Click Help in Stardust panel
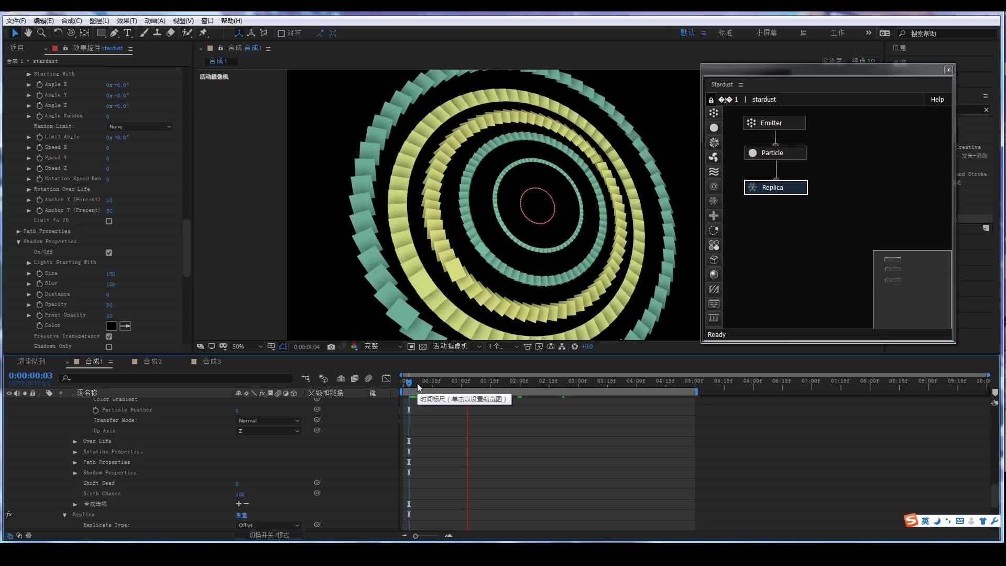Screen dimensions: 1006x566 click(x=937, y=100)
